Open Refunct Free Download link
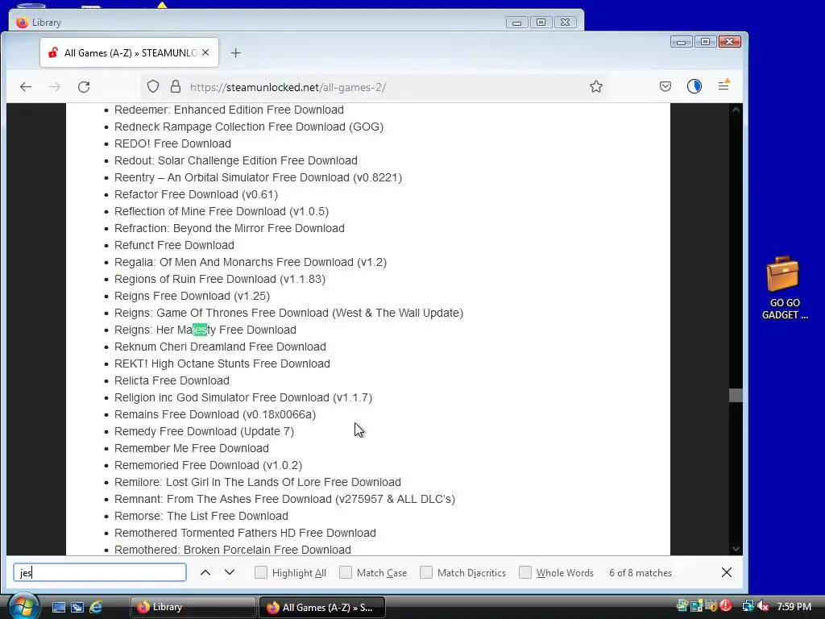 point(174,245)
